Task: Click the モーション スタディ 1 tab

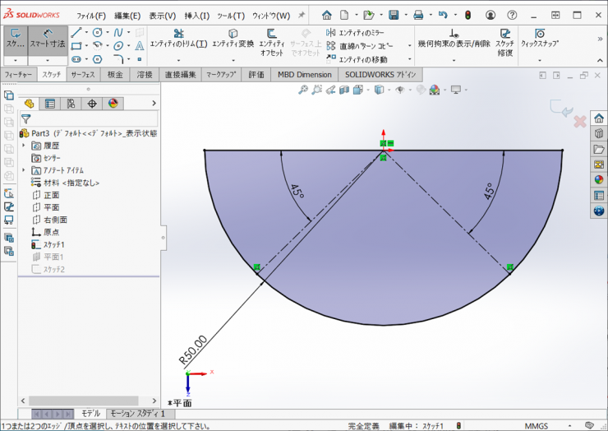Action: tap(137, 413)
